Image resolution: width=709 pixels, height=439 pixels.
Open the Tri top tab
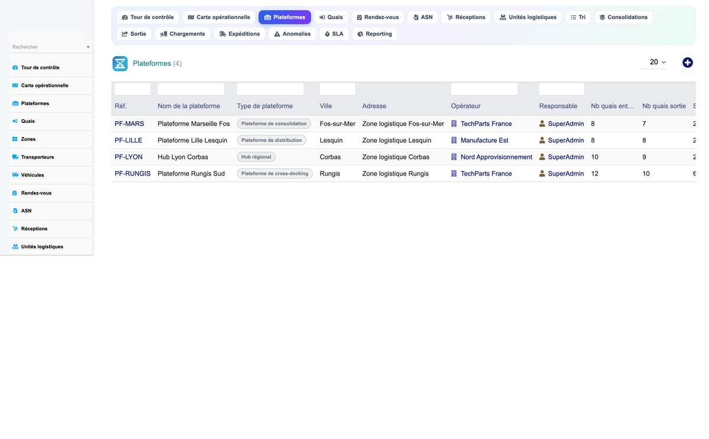[x=578, y=17]
